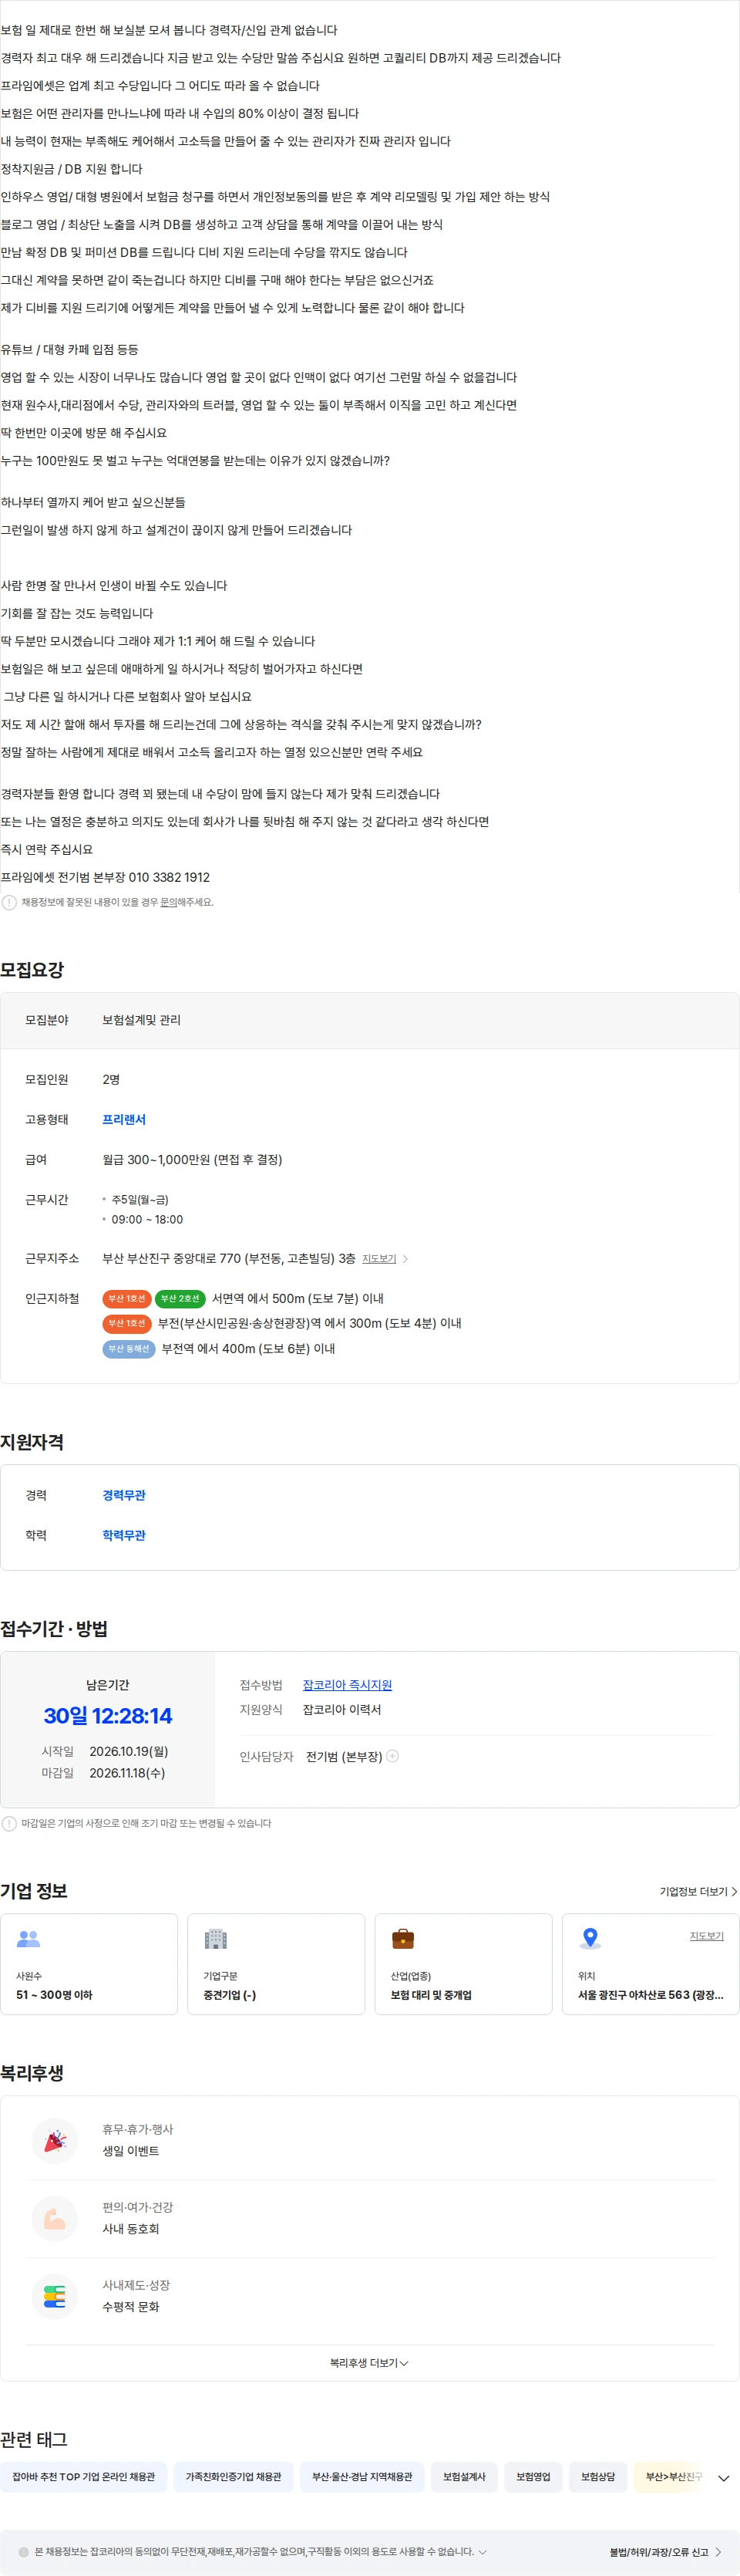The image size is (740, 2576).
Task: Click the employees icon in 사원수 card
Action: [29, 1939]
